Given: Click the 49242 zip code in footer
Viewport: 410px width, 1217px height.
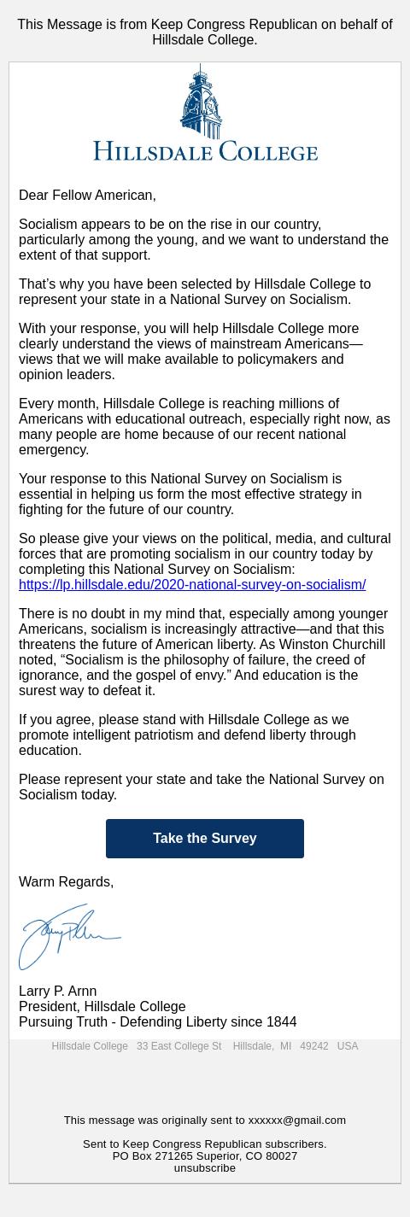Looking at the screenshot, I should point(314,1046).
